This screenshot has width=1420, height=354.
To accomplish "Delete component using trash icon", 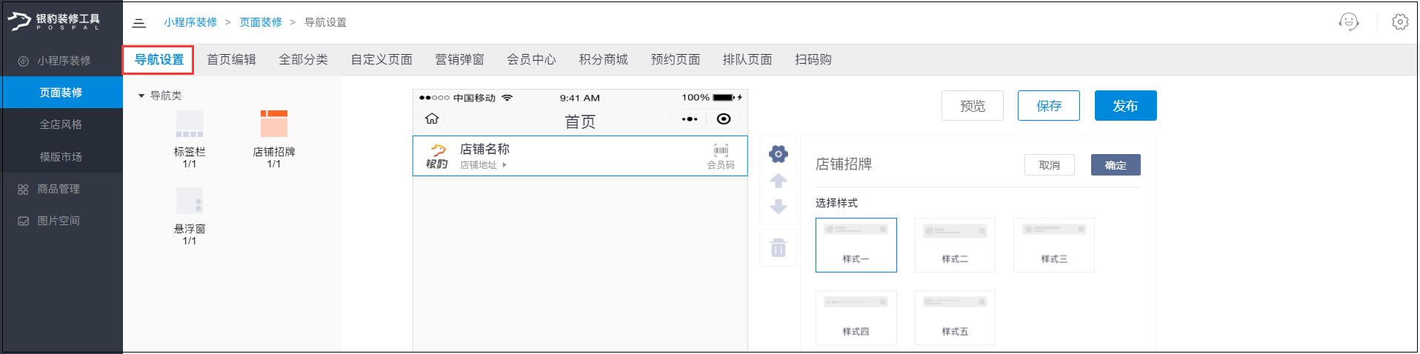I will [x=779, y=248].
